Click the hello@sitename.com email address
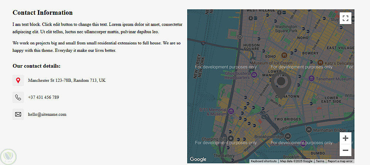370x165 pixels. (47, 114)
